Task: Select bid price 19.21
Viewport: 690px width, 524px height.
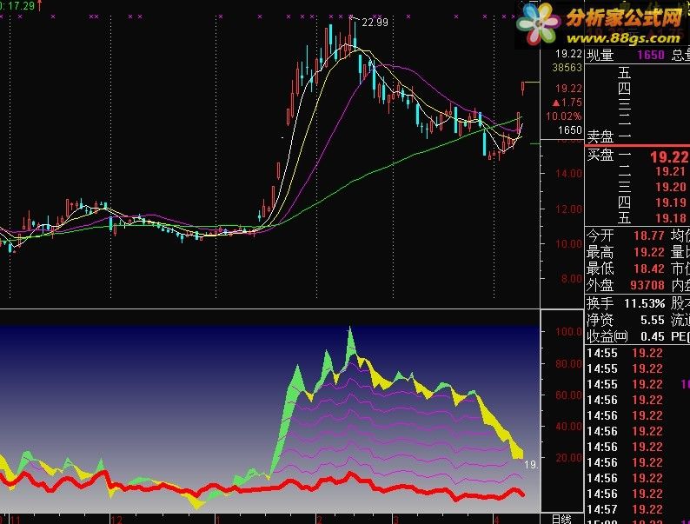Action: point(670,171)
